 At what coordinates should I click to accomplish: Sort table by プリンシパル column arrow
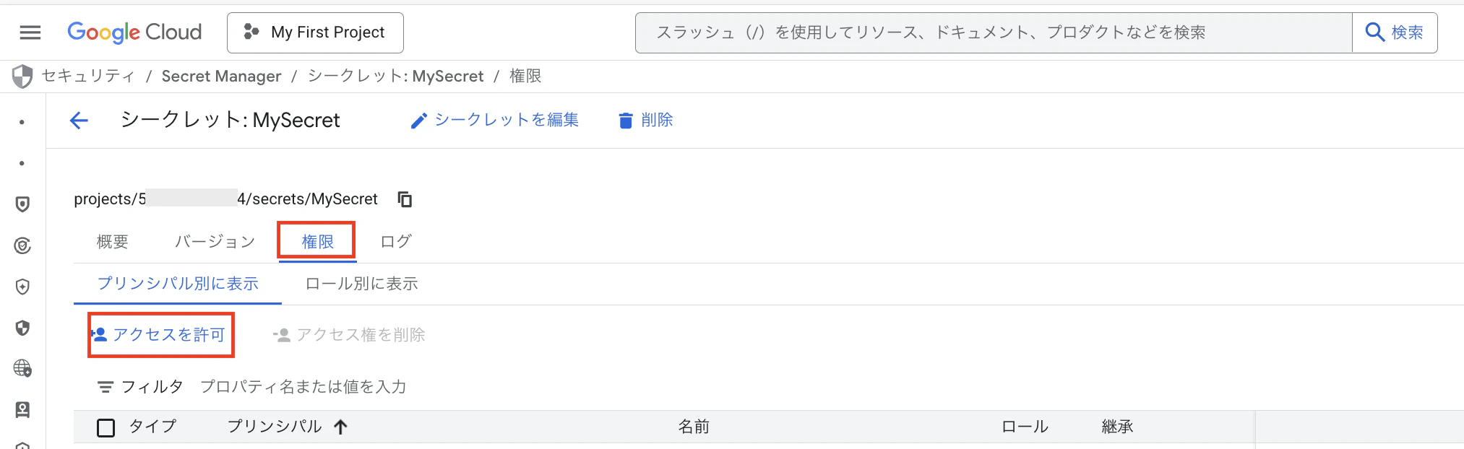[x=340, y=426]
